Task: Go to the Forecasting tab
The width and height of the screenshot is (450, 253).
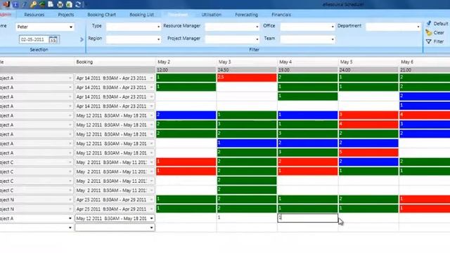Action: click(x=247, y=15)
